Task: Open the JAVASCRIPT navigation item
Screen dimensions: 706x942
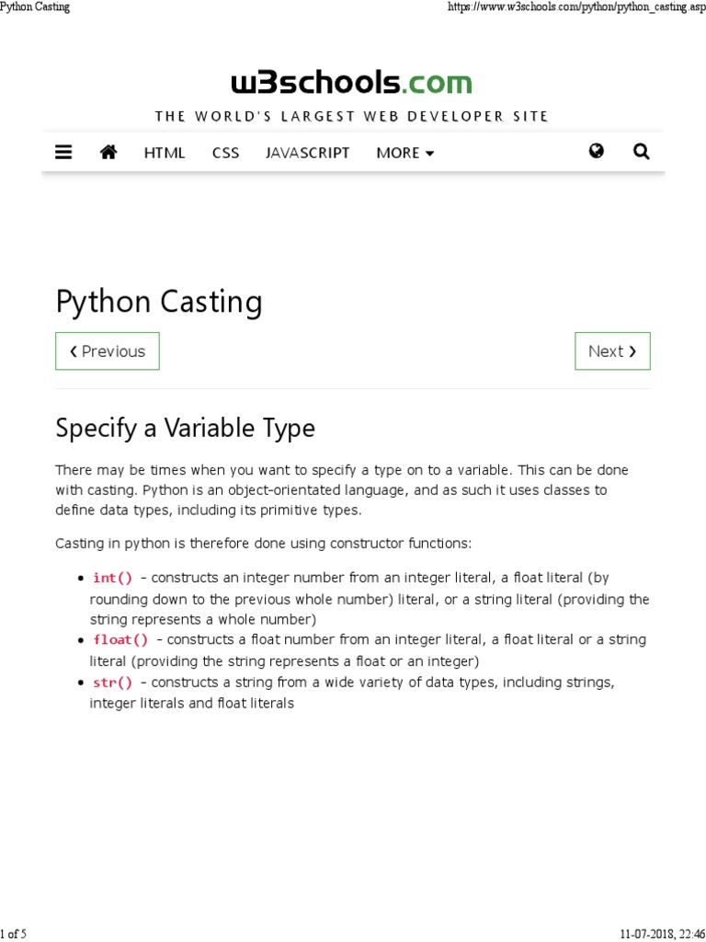Action: (x=307, y=153)
